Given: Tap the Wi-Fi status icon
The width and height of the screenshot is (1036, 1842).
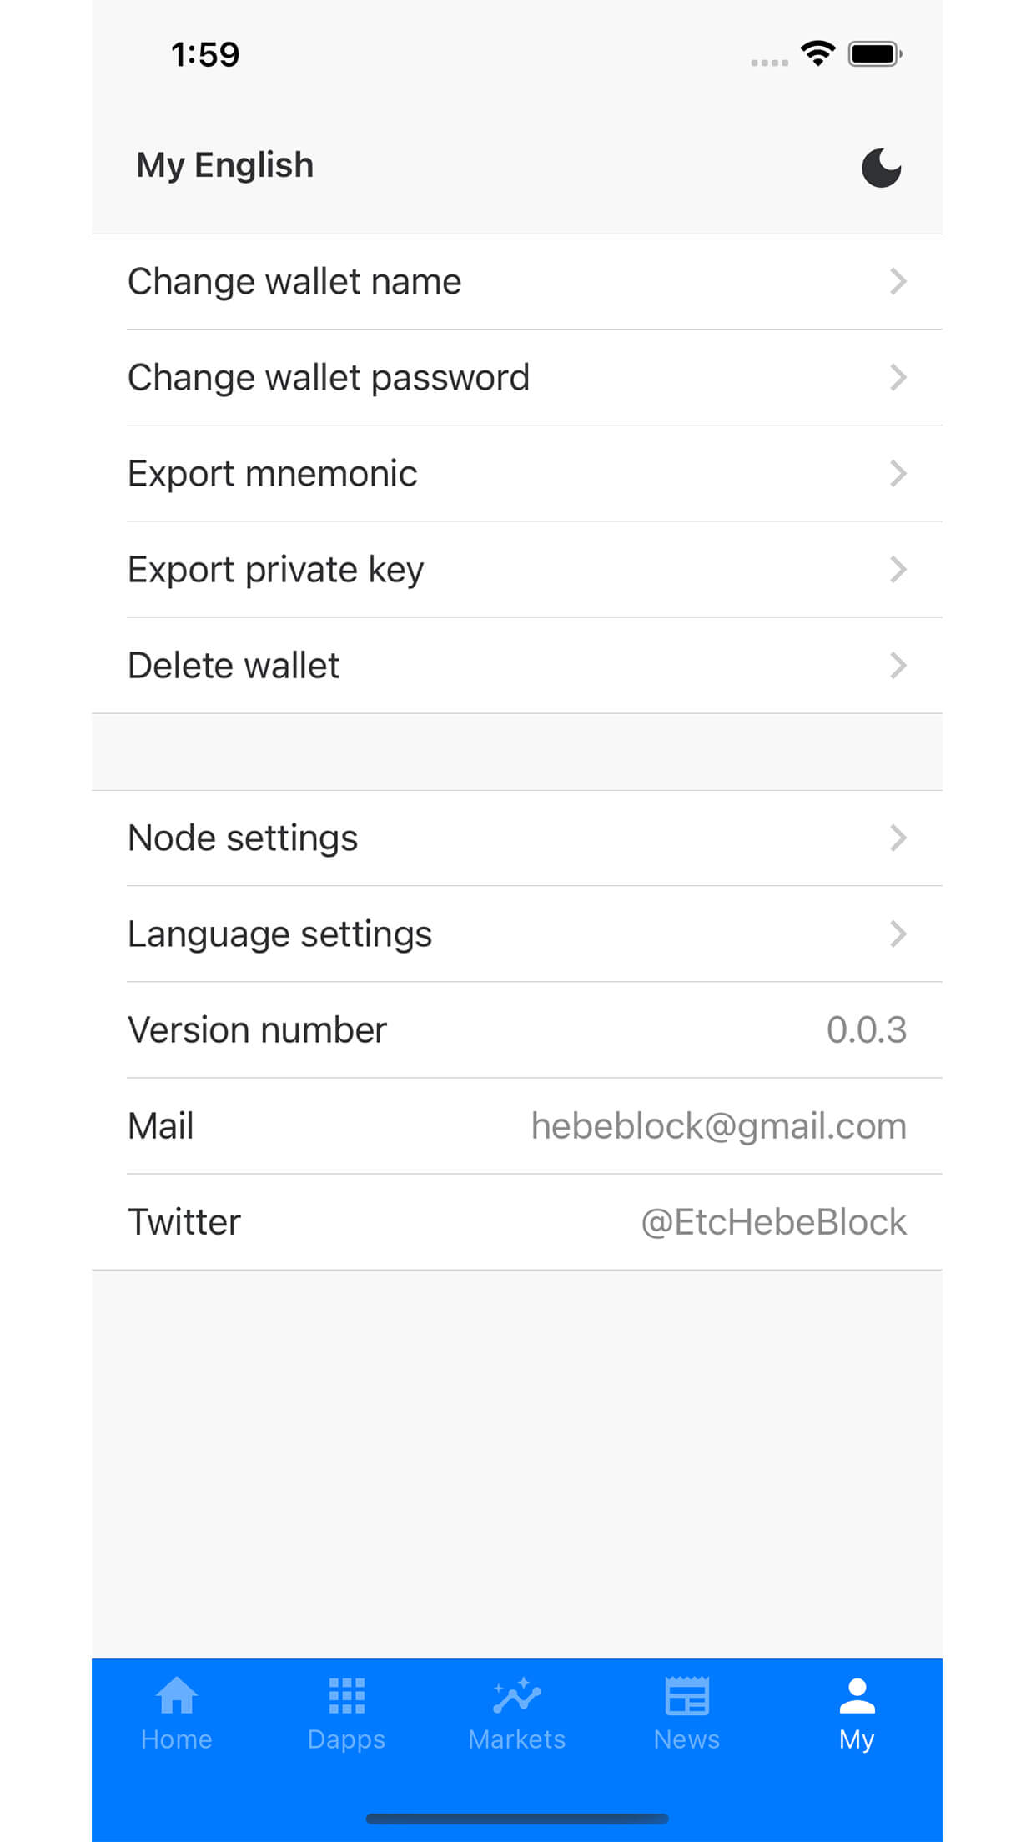Looking at the screenshot, I should click(817, 53).
